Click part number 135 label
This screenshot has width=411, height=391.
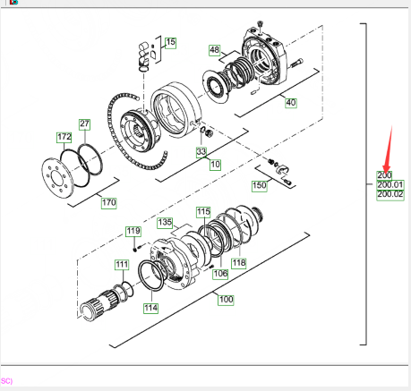pos(165,223)
